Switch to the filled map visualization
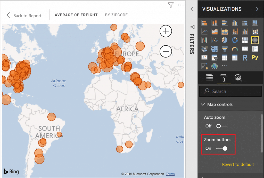 pyautogui.click(x=204, y=49)
